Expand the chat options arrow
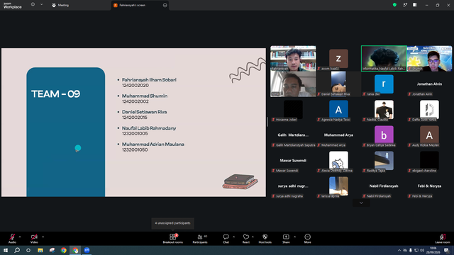 coord(233,237)
